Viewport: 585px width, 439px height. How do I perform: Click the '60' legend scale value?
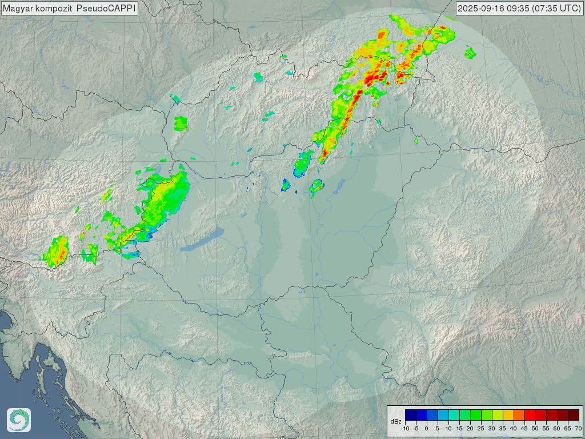tap(556, 429)
